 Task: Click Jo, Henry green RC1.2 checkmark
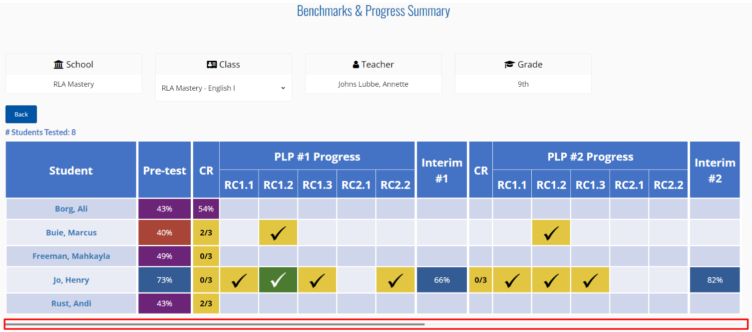point(278,280)
